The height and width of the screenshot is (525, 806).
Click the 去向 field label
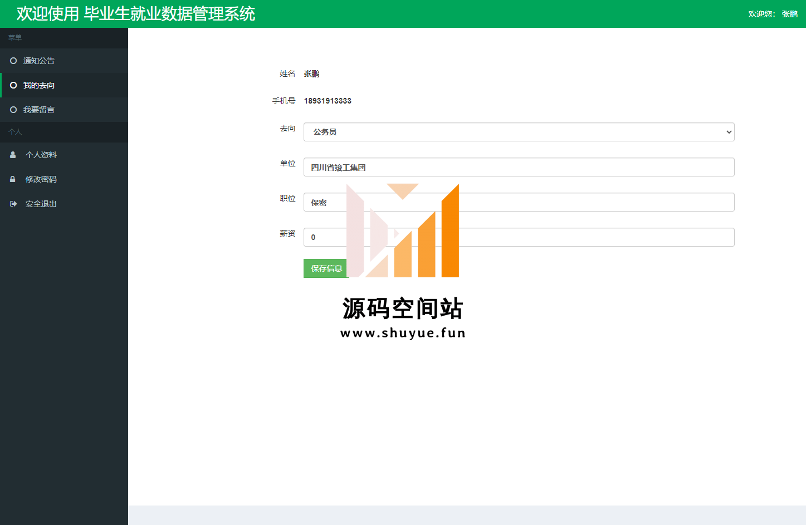pos(287,128)
